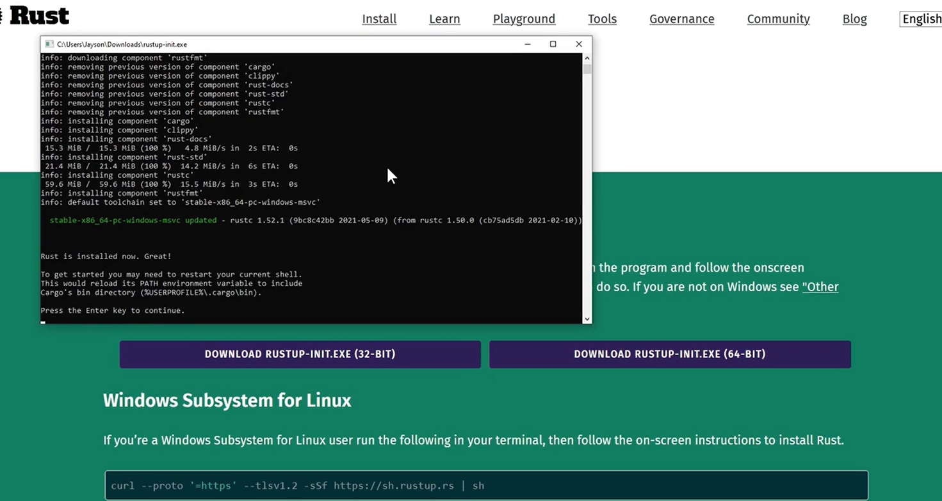
Task: Click the console scrollbar down arrow
Action: point(587,318)
